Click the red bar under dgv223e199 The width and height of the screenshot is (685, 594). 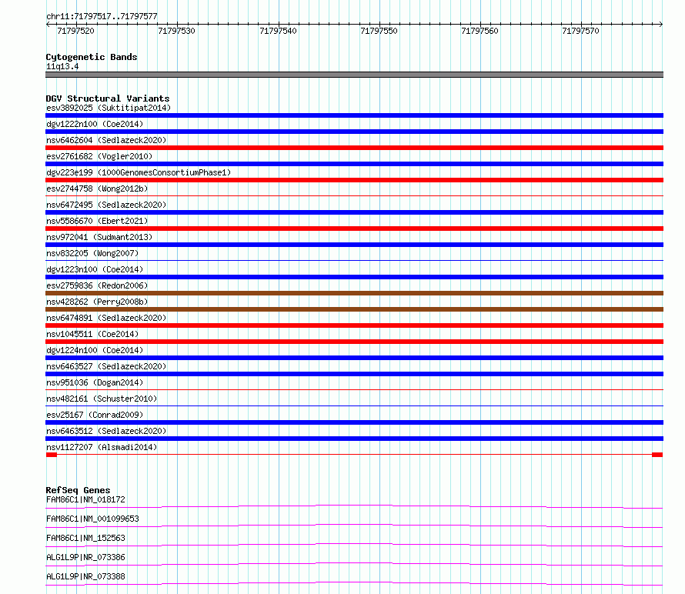point(354,180)
